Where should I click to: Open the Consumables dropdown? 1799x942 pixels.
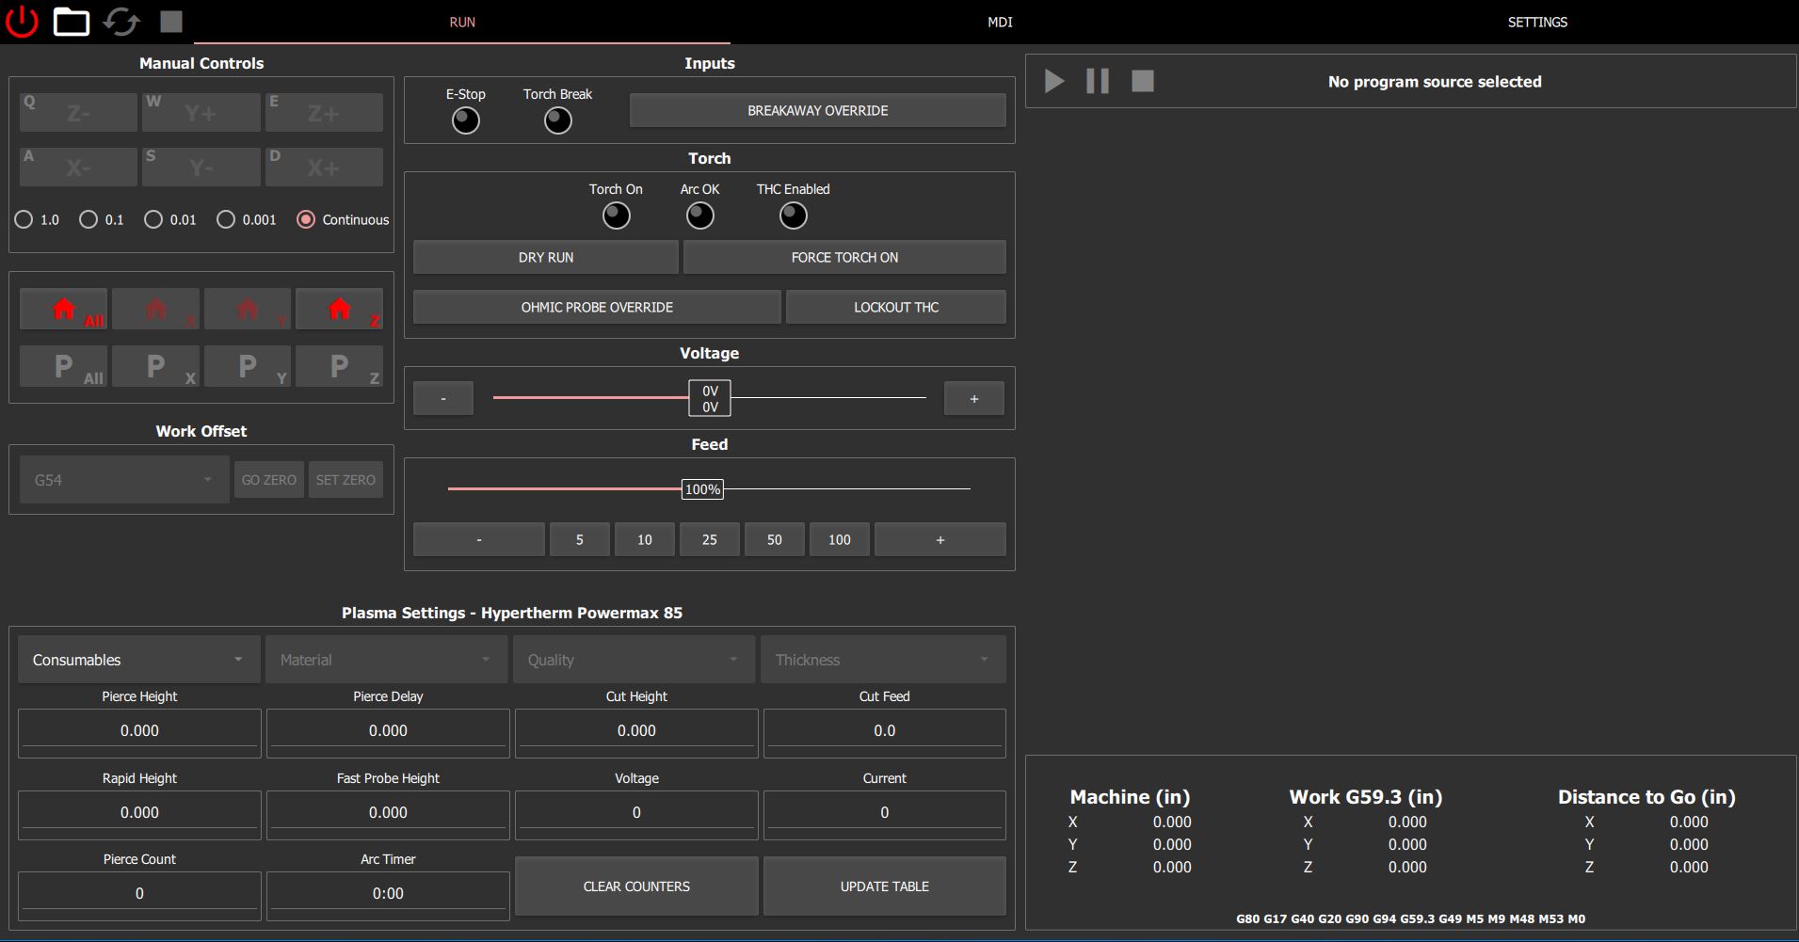[x=138, y=660]
